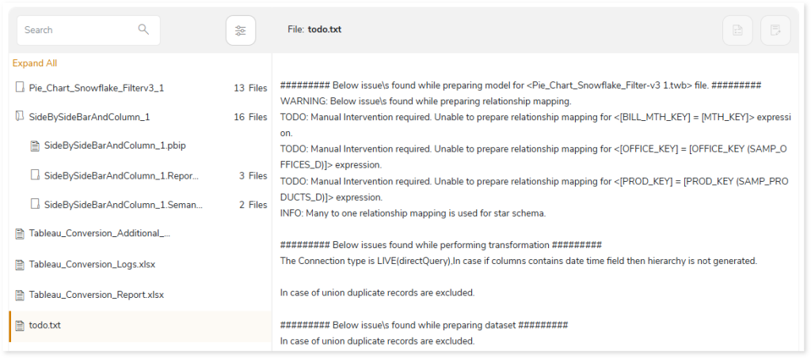This screenshot has width=811, height=358.
Task: Open the filter settings sliders icon
Action: tap(241, 31)
